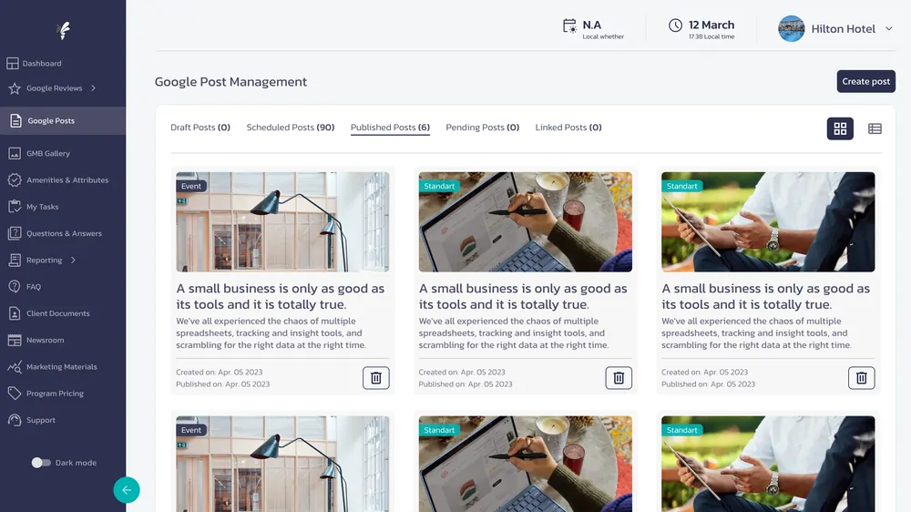This screenshot has height=512, width=911.
Task: Click the Google Post Management heading
Action: click(230, 82)
